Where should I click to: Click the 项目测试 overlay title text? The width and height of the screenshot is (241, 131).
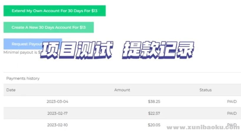pyautogui.click(x=77, y=50)
